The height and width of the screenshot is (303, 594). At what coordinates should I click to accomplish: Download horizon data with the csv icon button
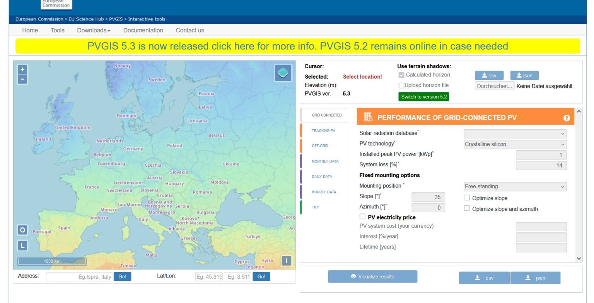click(x=489, y=75)
